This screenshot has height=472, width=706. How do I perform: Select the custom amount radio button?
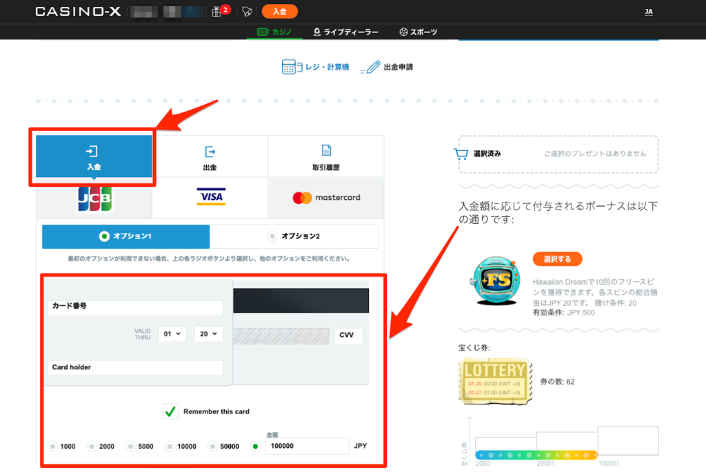[x=255, y=447]
